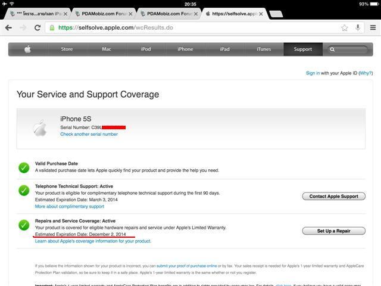Click green checkmark for Valid Purchase Date

pos(24,167)
